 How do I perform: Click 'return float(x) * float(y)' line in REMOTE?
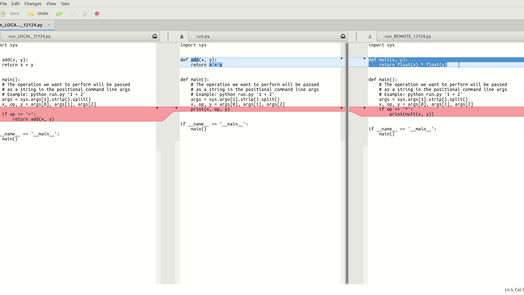pos(413,65)
